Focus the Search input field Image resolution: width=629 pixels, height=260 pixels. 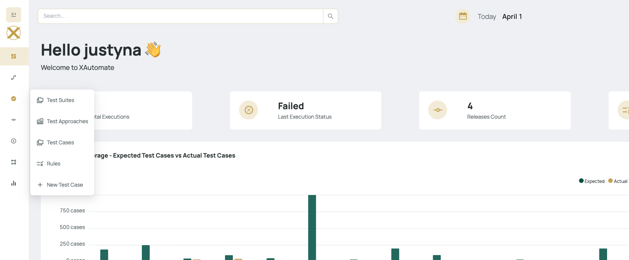pyautogui.click(x=181, y=16)
